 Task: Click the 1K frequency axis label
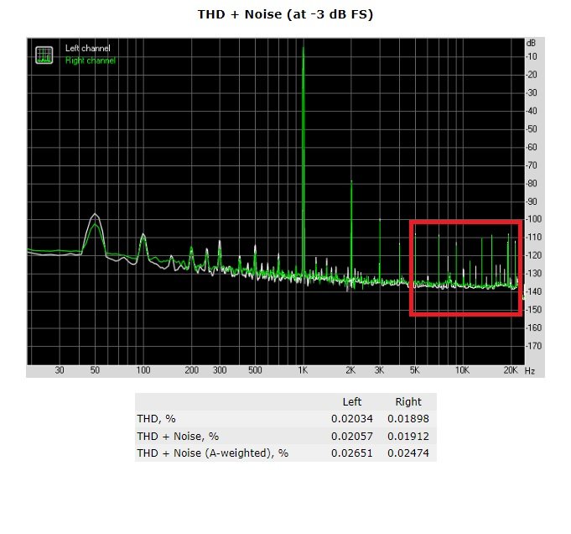pyautogui.click(x=303, y=370)
